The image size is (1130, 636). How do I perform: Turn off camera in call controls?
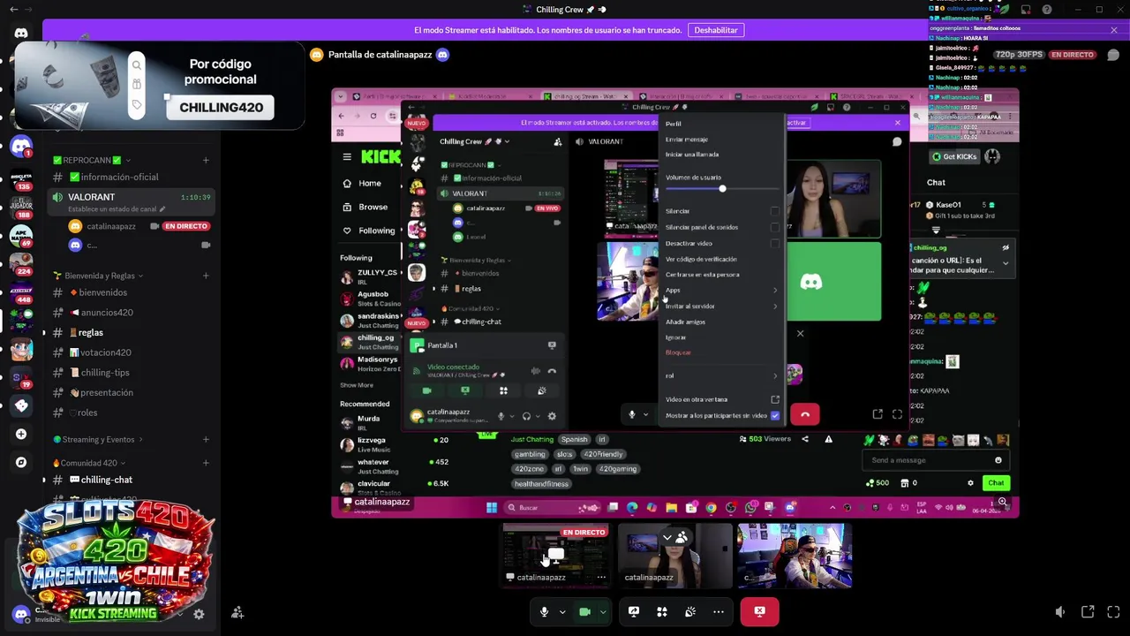tap(584, 611)
